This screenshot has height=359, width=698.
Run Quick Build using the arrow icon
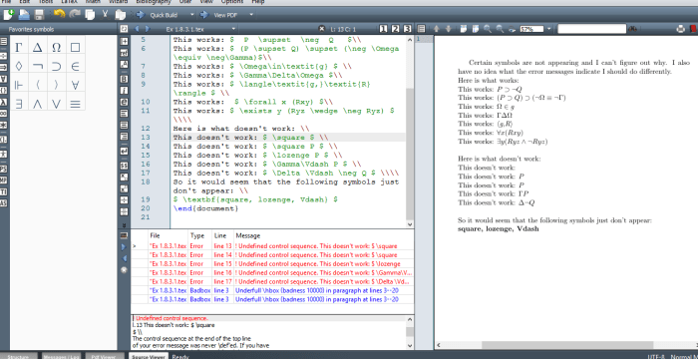click(141, 15)
